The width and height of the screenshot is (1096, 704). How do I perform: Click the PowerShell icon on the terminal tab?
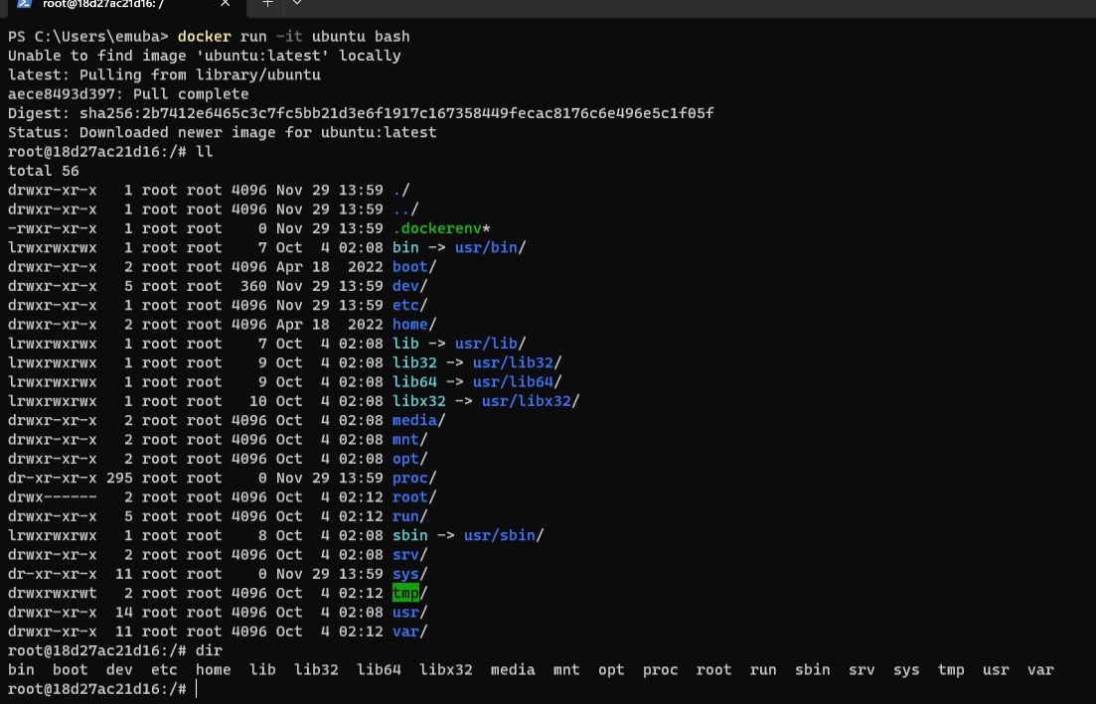(x=24, y=4)
